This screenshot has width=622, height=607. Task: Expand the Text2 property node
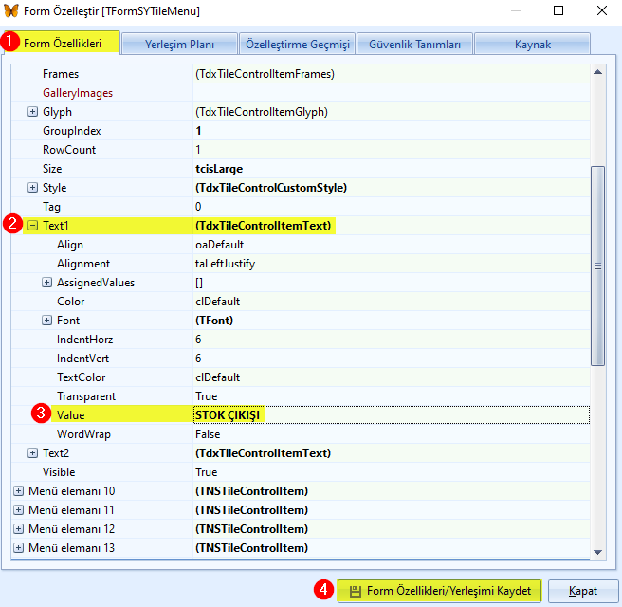tap(33, 453)
